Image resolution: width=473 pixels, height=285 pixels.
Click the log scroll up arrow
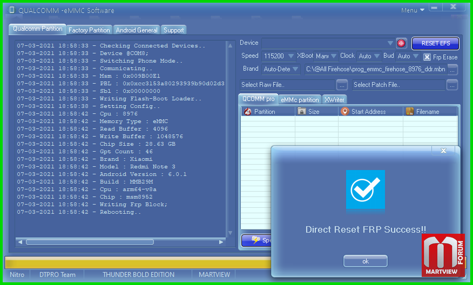point(230,45)
